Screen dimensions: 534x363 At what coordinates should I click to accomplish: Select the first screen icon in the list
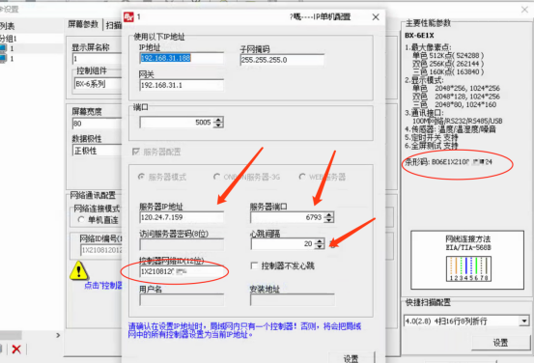click(x=3, y=48)
